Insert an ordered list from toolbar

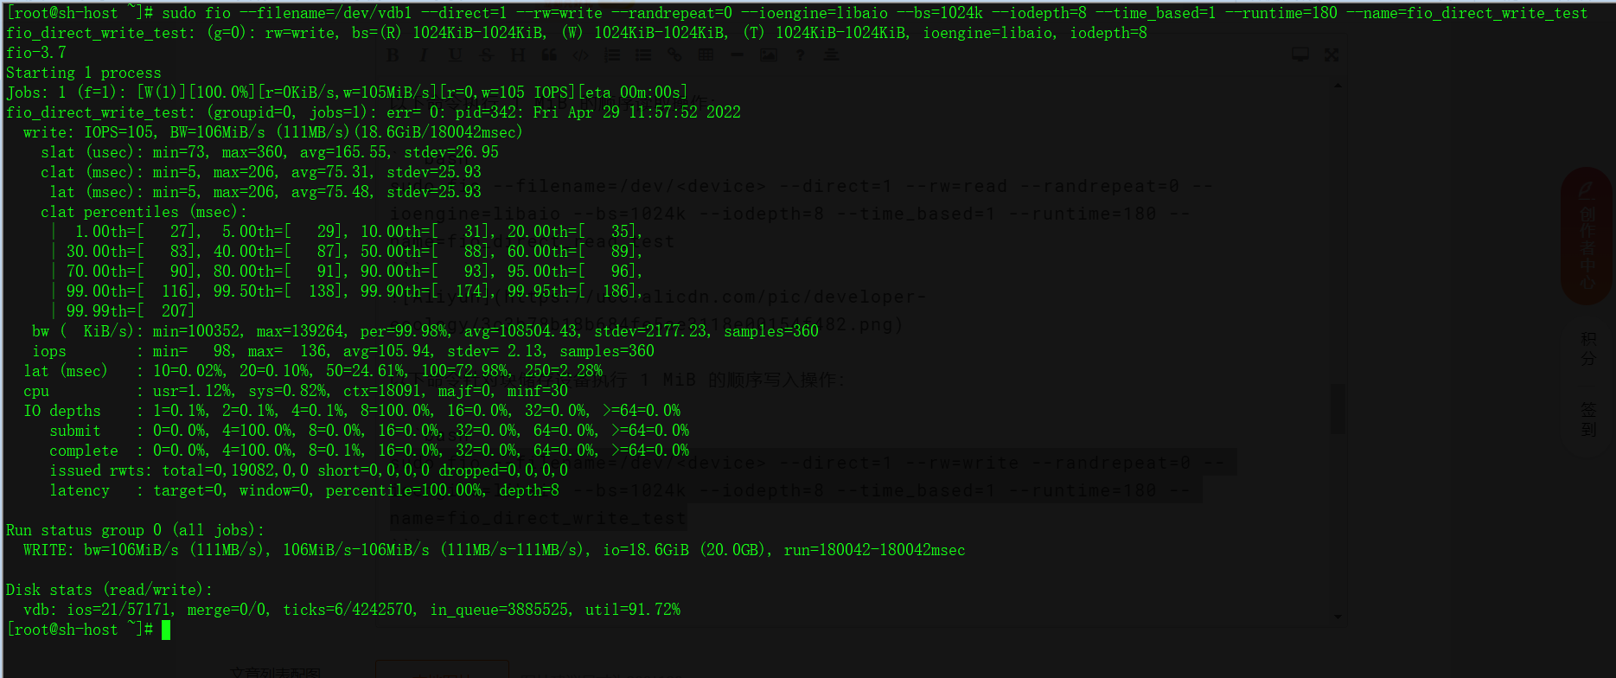pyautogui.click(x=612, y=54)
